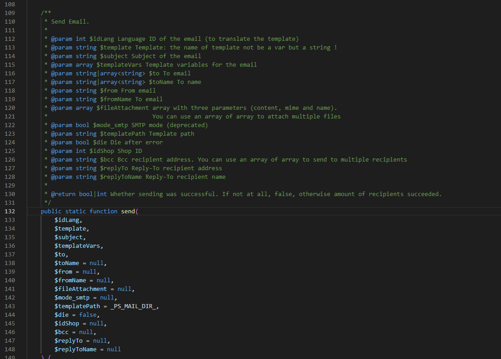Click the @return tag in the docblock
501x359 pixels.
[x=63, y=194]
